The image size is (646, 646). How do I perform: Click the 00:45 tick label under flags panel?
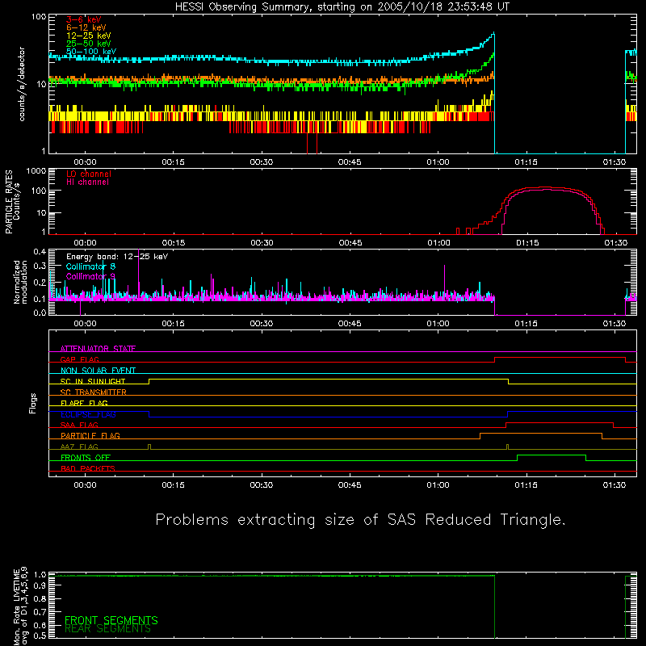350,485
